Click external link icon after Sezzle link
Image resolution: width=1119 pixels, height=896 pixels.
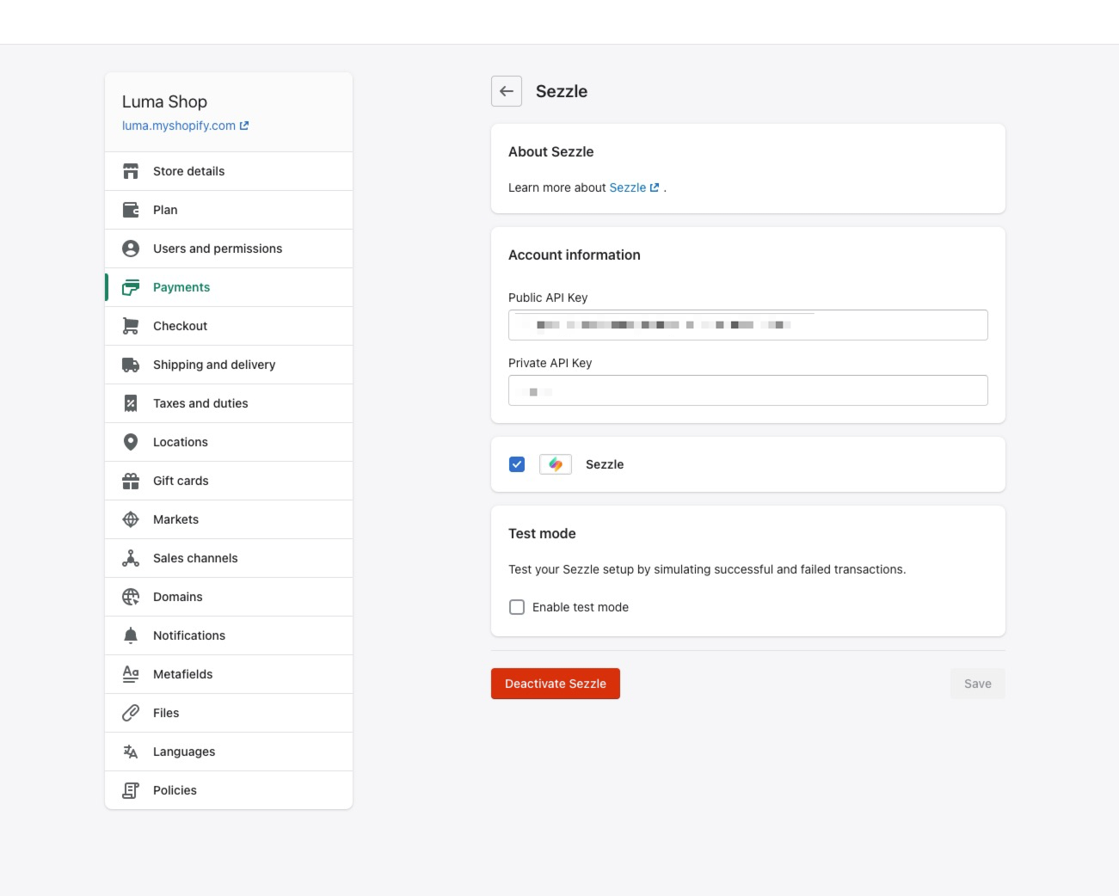[655, 187]
